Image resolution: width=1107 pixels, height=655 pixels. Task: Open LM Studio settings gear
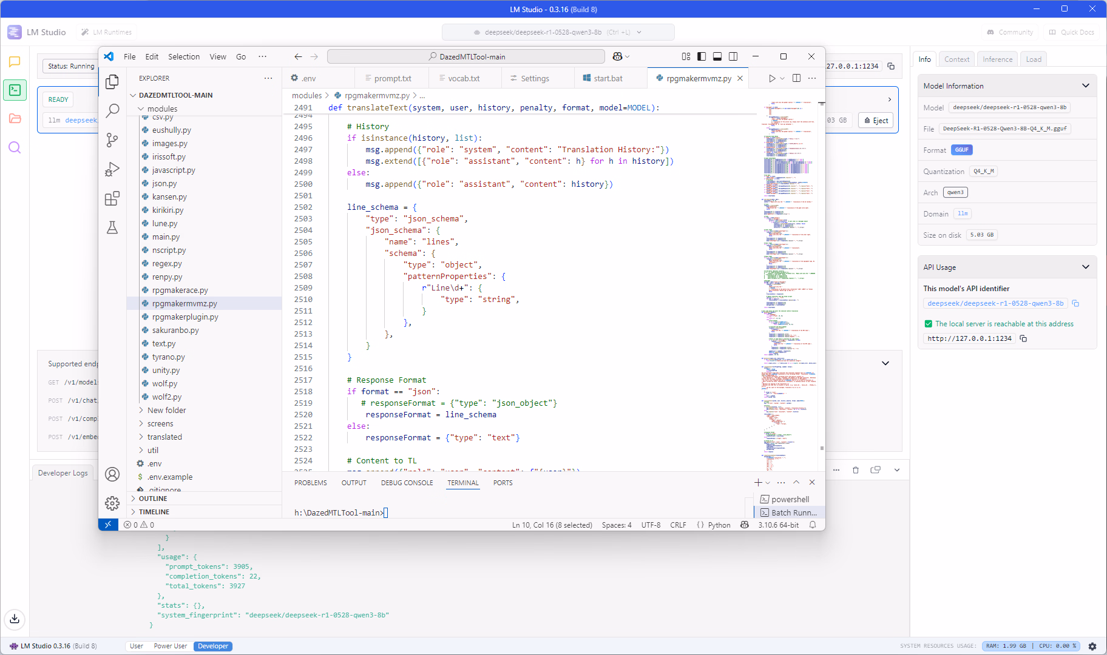coord(1092,646)
